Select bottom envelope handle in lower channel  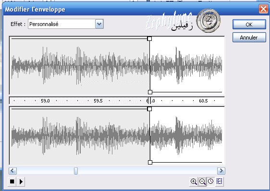pyautogui.click(x=150, y=162)
